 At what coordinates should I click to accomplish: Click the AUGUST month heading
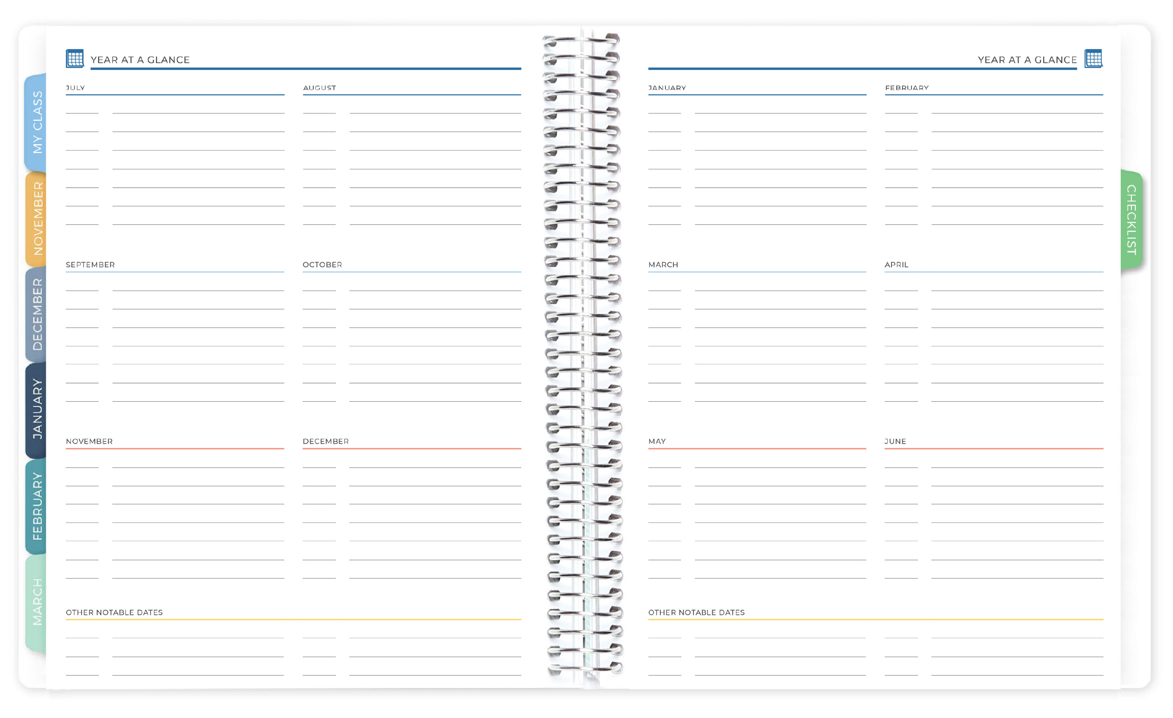point(319,88)
